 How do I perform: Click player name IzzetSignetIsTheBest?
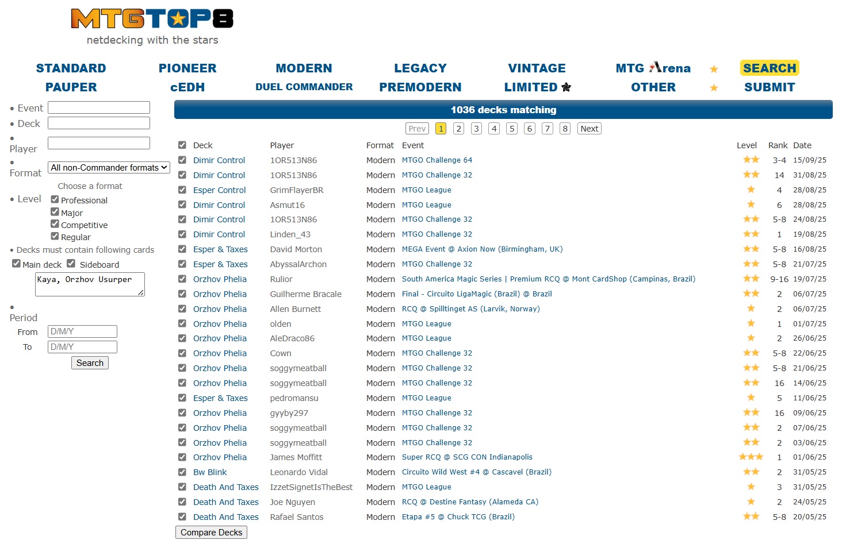[311, 487]
